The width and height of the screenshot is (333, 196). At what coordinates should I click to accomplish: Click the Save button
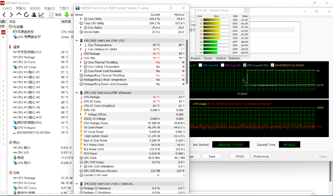(x=212, y=156)
